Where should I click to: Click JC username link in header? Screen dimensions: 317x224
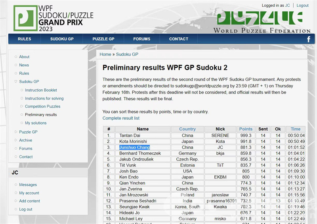pyautogui.click(x=288, y=6)
